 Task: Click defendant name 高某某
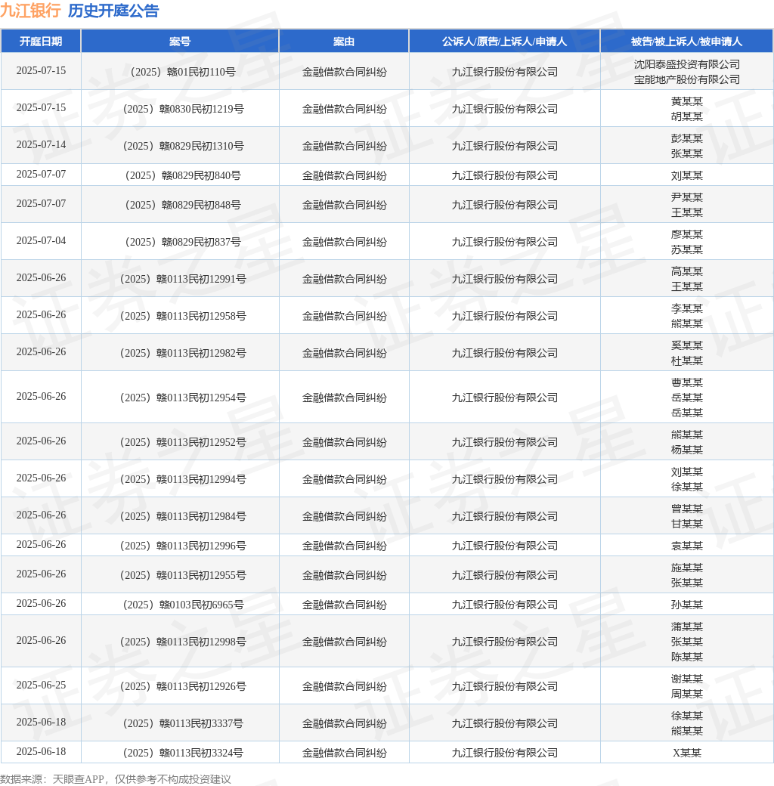click(687, 272)
